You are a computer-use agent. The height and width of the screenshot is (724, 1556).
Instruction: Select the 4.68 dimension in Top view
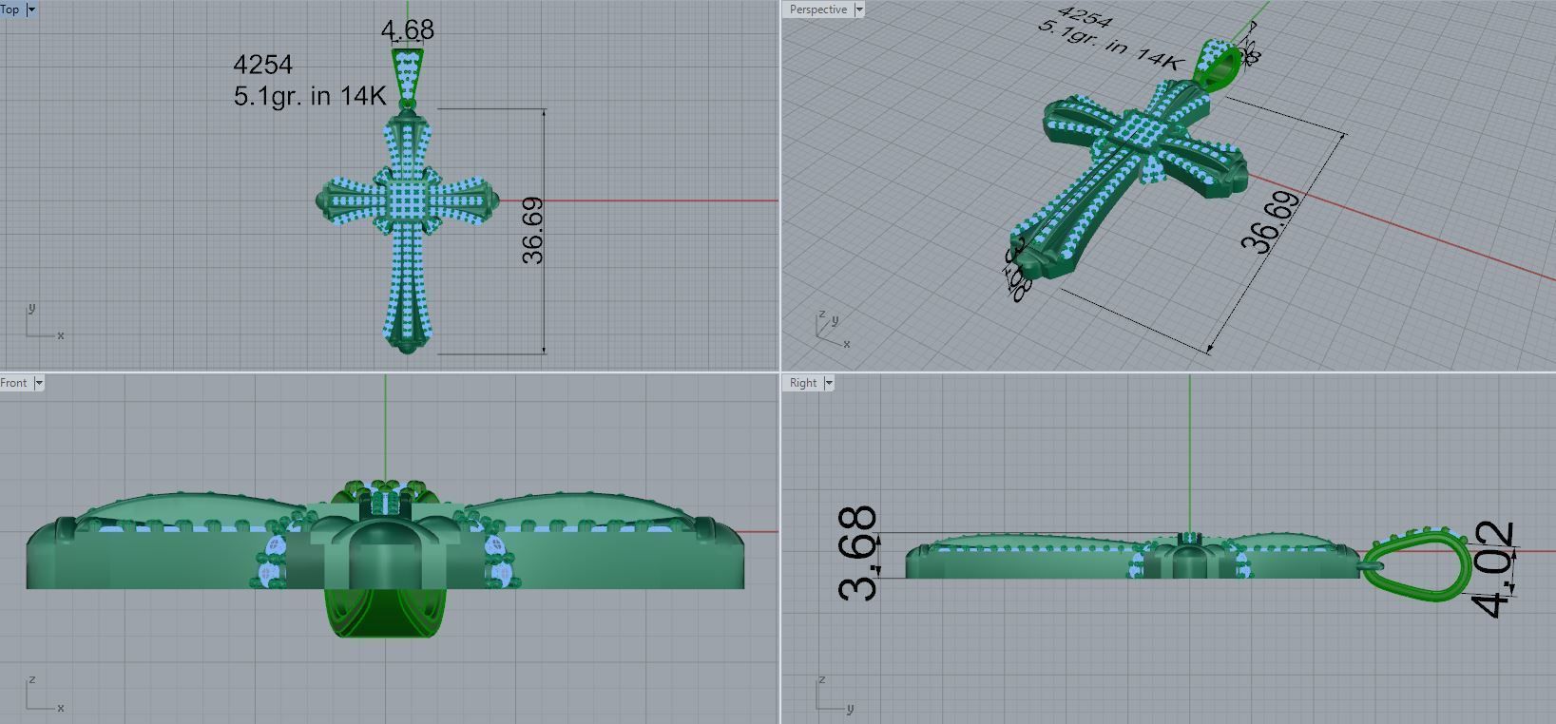tap(408, 30)
